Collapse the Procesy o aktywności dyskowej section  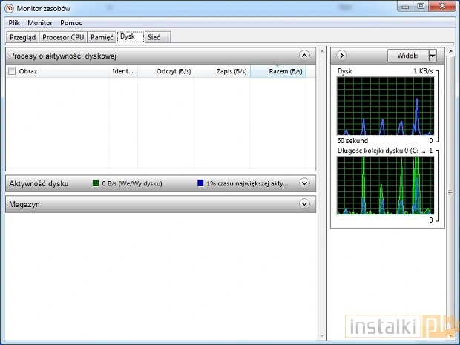pyautogui.click(x=303, y=56)
